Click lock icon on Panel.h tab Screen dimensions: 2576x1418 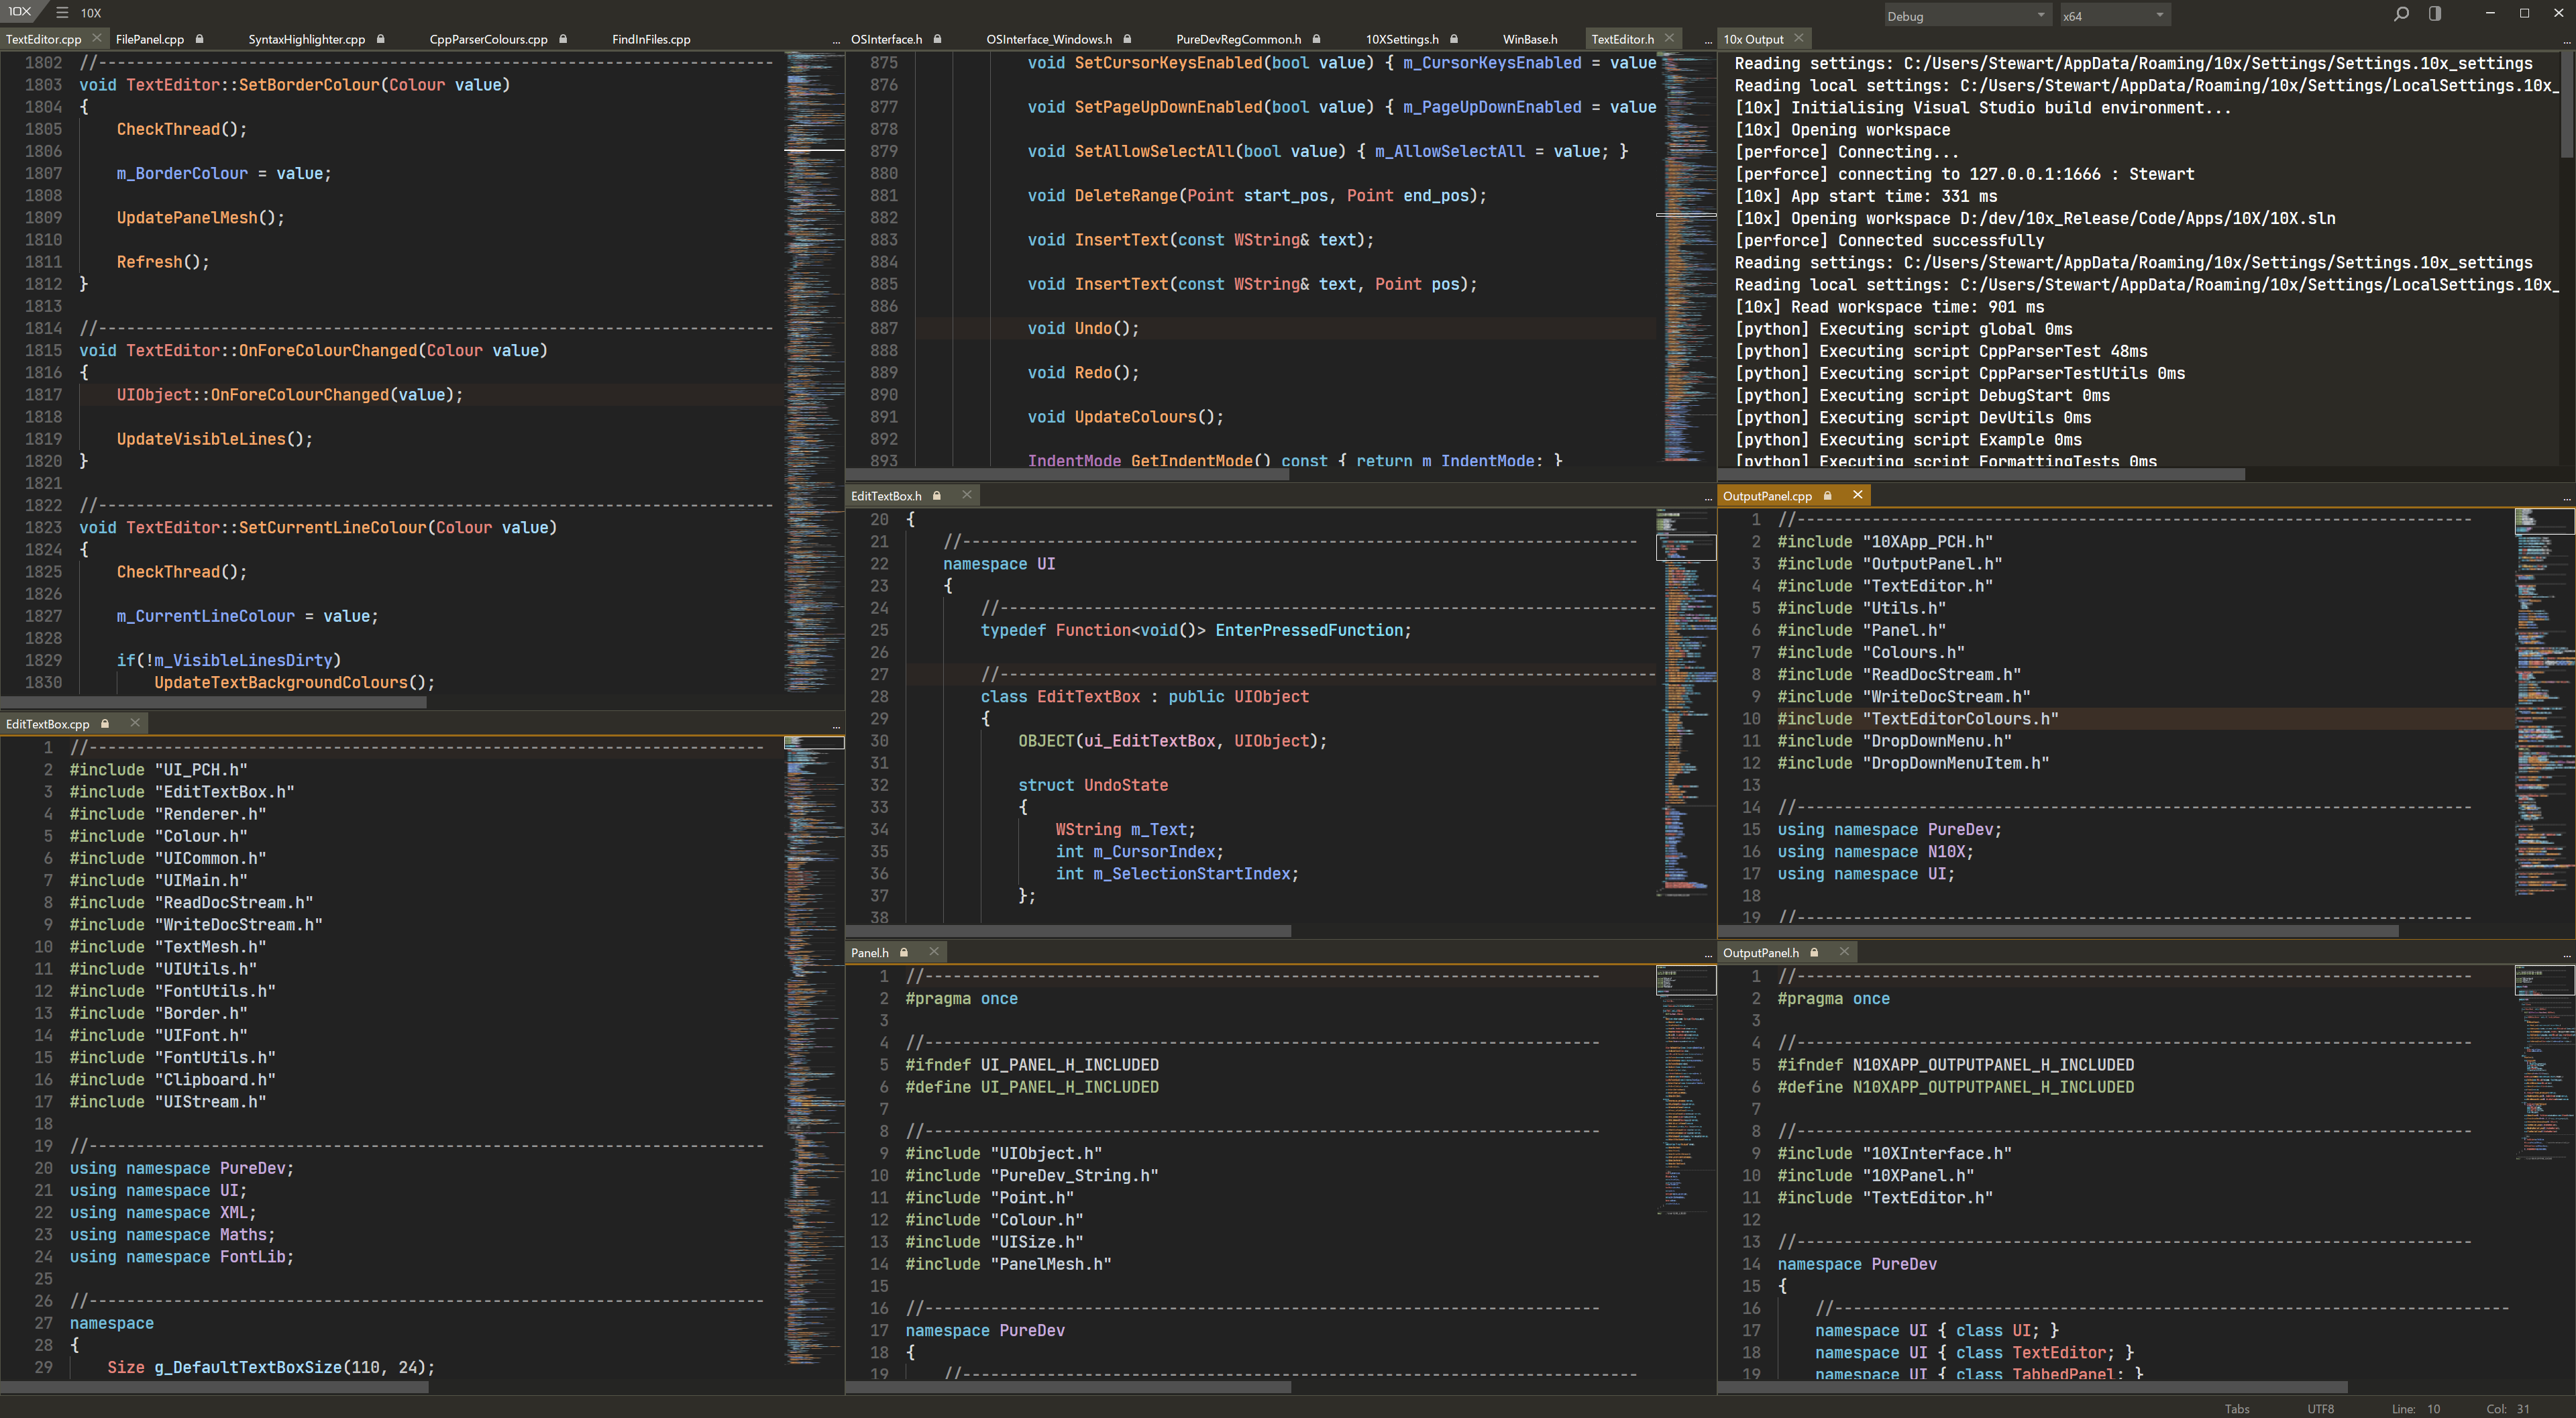904,952
